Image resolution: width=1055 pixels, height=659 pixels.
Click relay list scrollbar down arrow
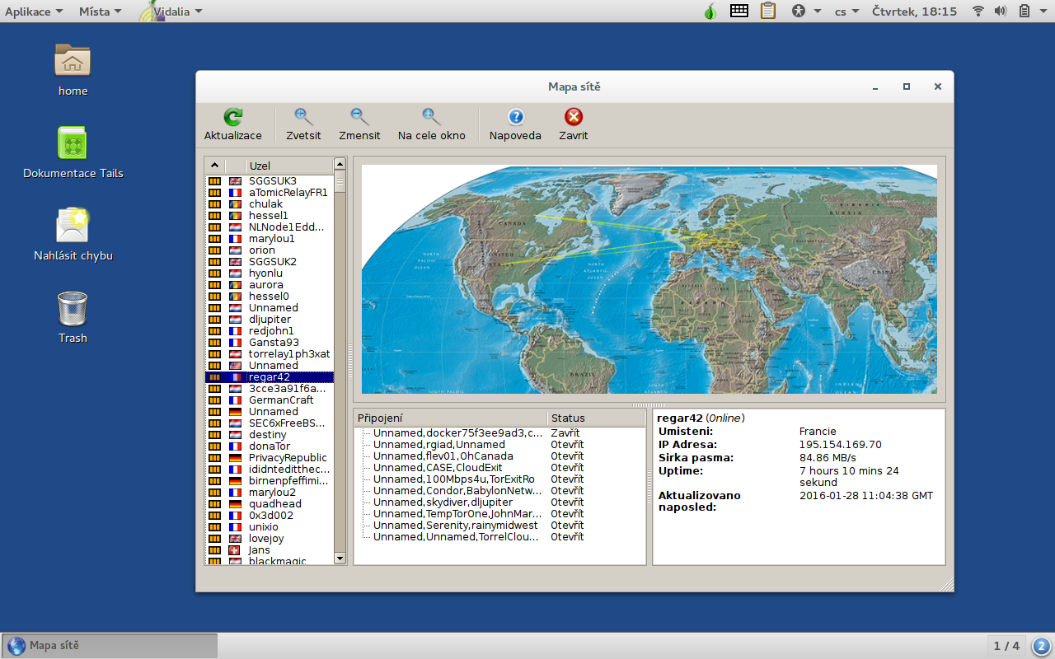click(340, 559)
